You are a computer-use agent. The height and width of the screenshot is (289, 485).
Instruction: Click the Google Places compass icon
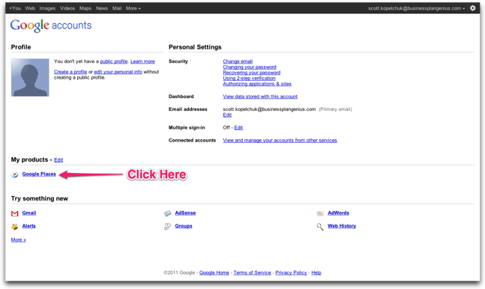click(x=14, y=174)
